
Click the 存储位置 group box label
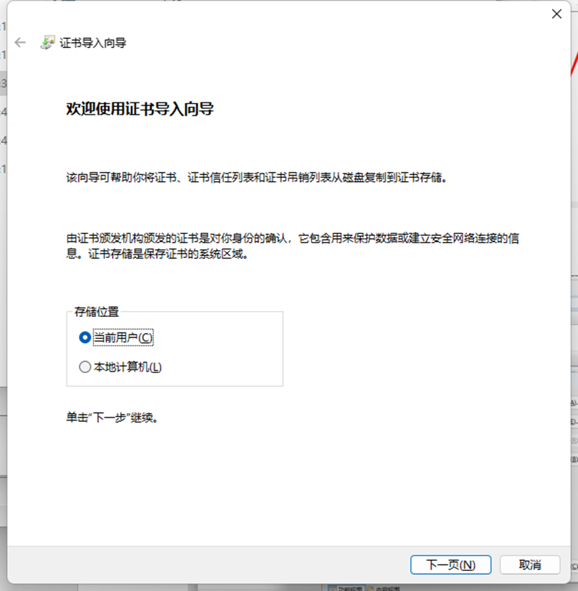click(96, 312)
